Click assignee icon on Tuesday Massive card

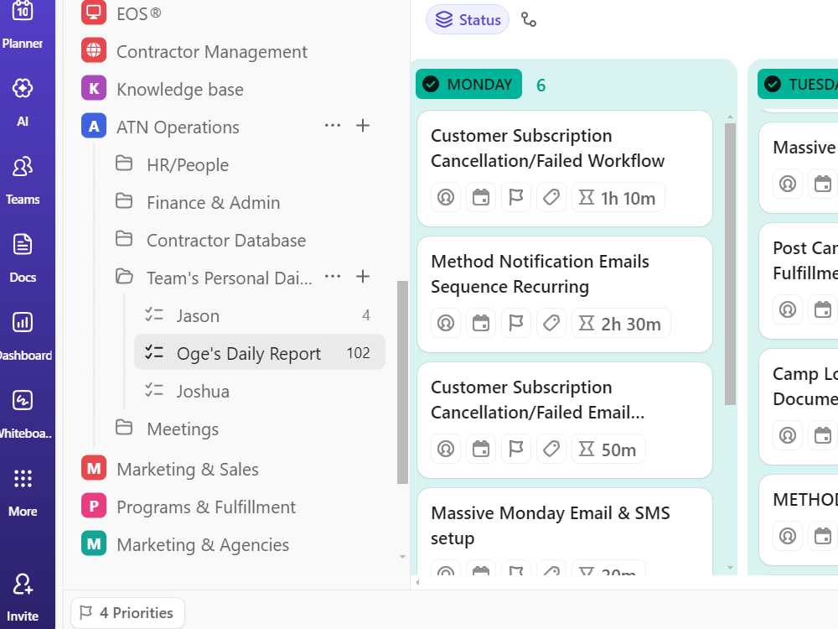pyautogui.click(x=788, y=184)
